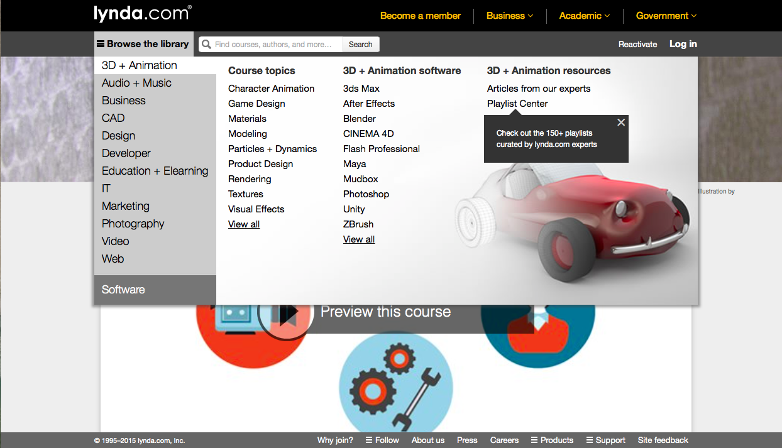Click the gears and wrench illustration
The image size is (782, 448).
coord(396,383)
